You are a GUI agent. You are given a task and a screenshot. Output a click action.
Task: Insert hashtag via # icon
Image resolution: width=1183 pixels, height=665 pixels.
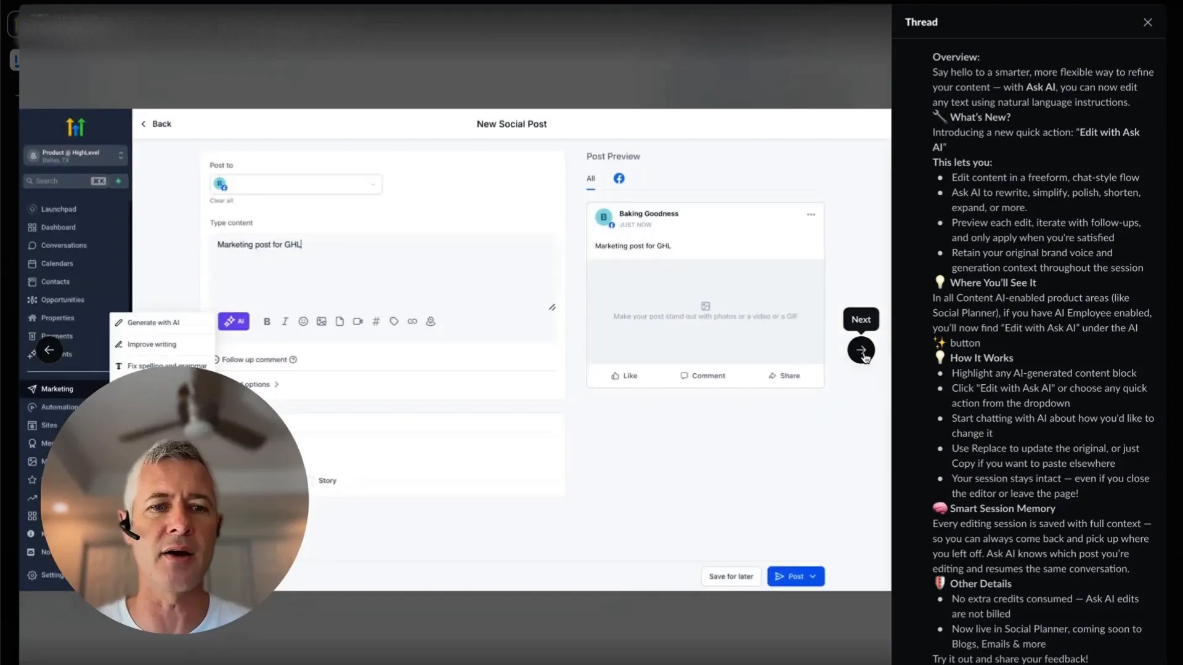pos(376,321)
